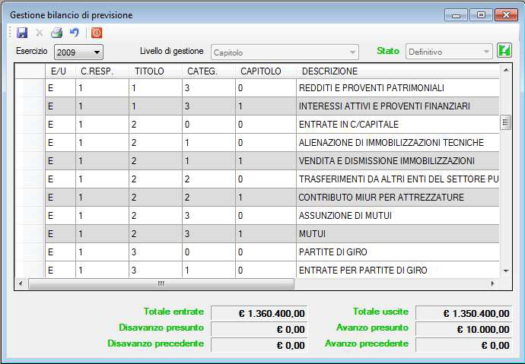The height and width of the screenshot is (364, 525).
Task: Click CAPITOLO value in CONTRIBUTO MIUR row
Action: [x=266, y=198]
